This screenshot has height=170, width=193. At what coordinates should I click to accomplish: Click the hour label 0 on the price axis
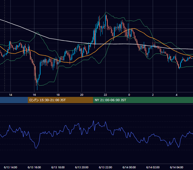(x=129, y=95)
